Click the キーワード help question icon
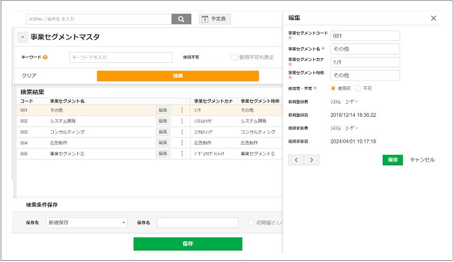Viewport: 454px width, 262px height. (x=45, y=58)
